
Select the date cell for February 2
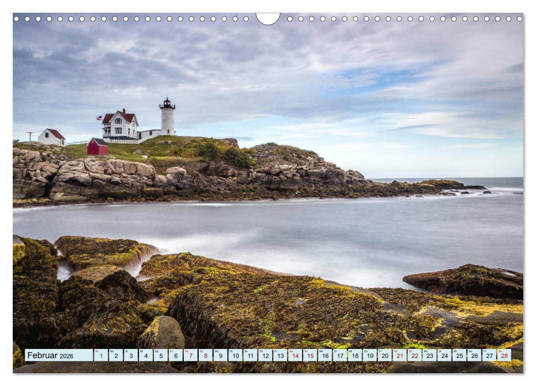[116, 355]
